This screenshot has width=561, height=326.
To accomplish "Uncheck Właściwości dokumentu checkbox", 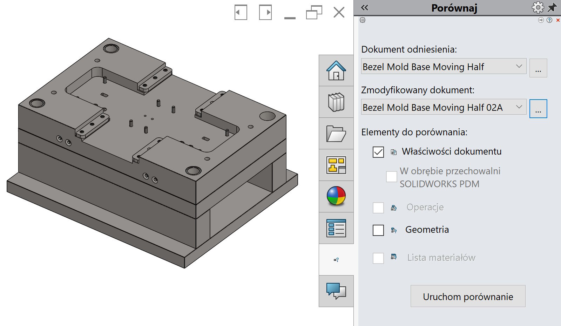I will [378, 152].
